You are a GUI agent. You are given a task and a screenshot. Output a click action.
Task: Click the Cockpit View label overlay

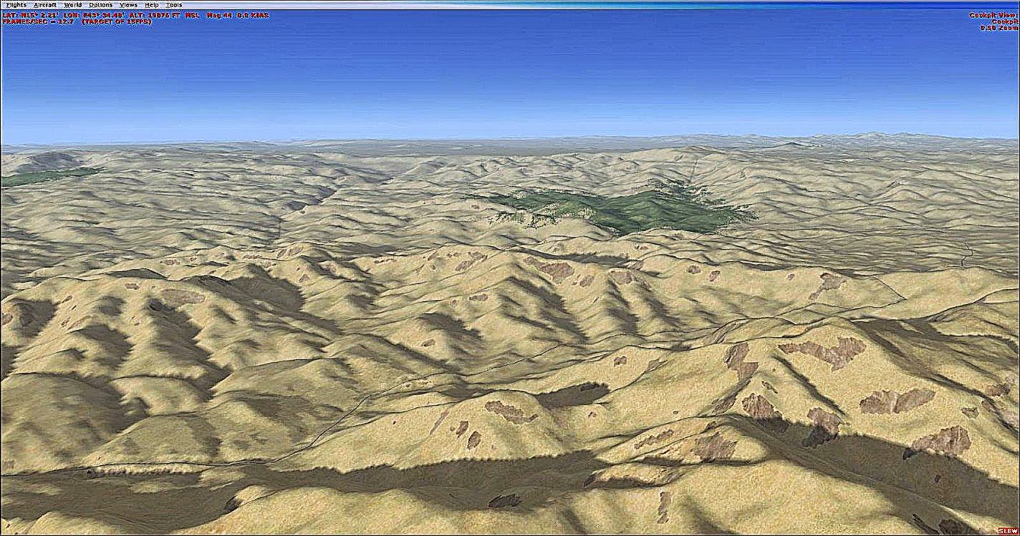993,15
